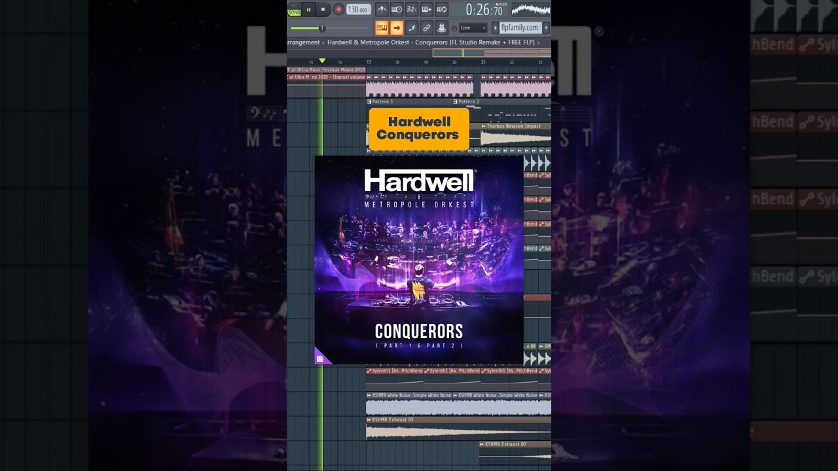The image size is (838, 471).
Task: Enable wait for input to start
Action: [x=397, y=9]
